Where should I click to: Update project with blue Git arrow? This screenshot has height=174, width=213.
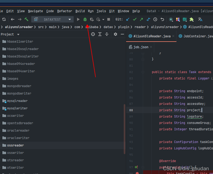point(128,19)
